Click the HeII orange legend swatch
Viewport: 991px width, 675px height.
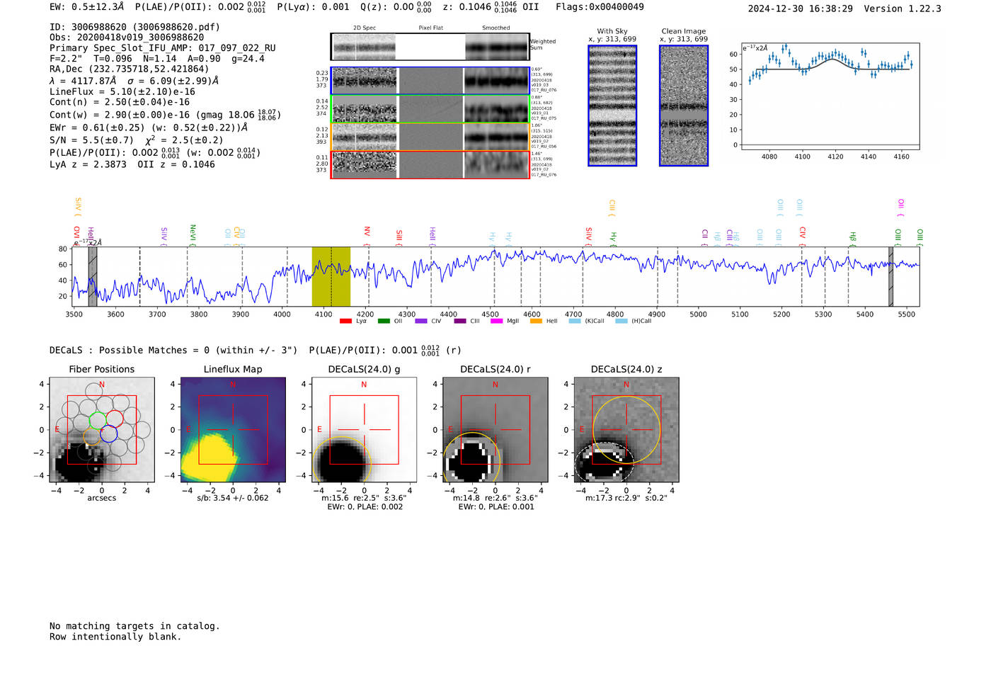pos(536,321)
